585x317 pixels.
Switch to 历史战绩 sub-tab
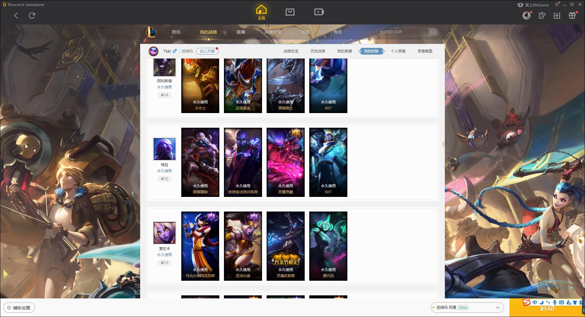(318, 51)
